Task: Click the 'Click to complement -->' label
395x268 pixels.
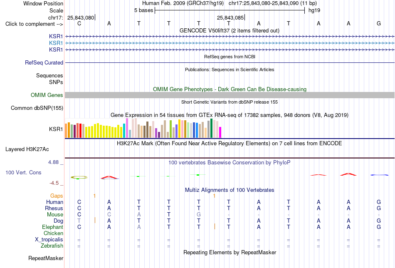Action: (34, 24)
